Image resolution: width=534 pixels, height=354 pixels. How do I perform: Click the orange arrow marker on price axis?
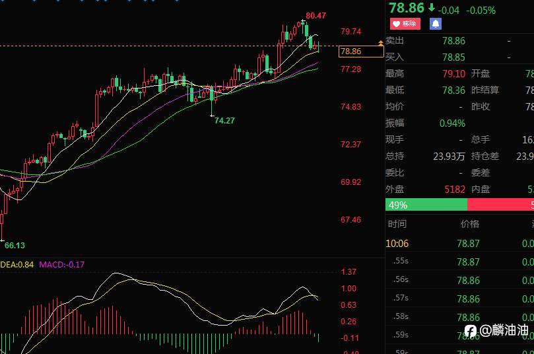380,43
